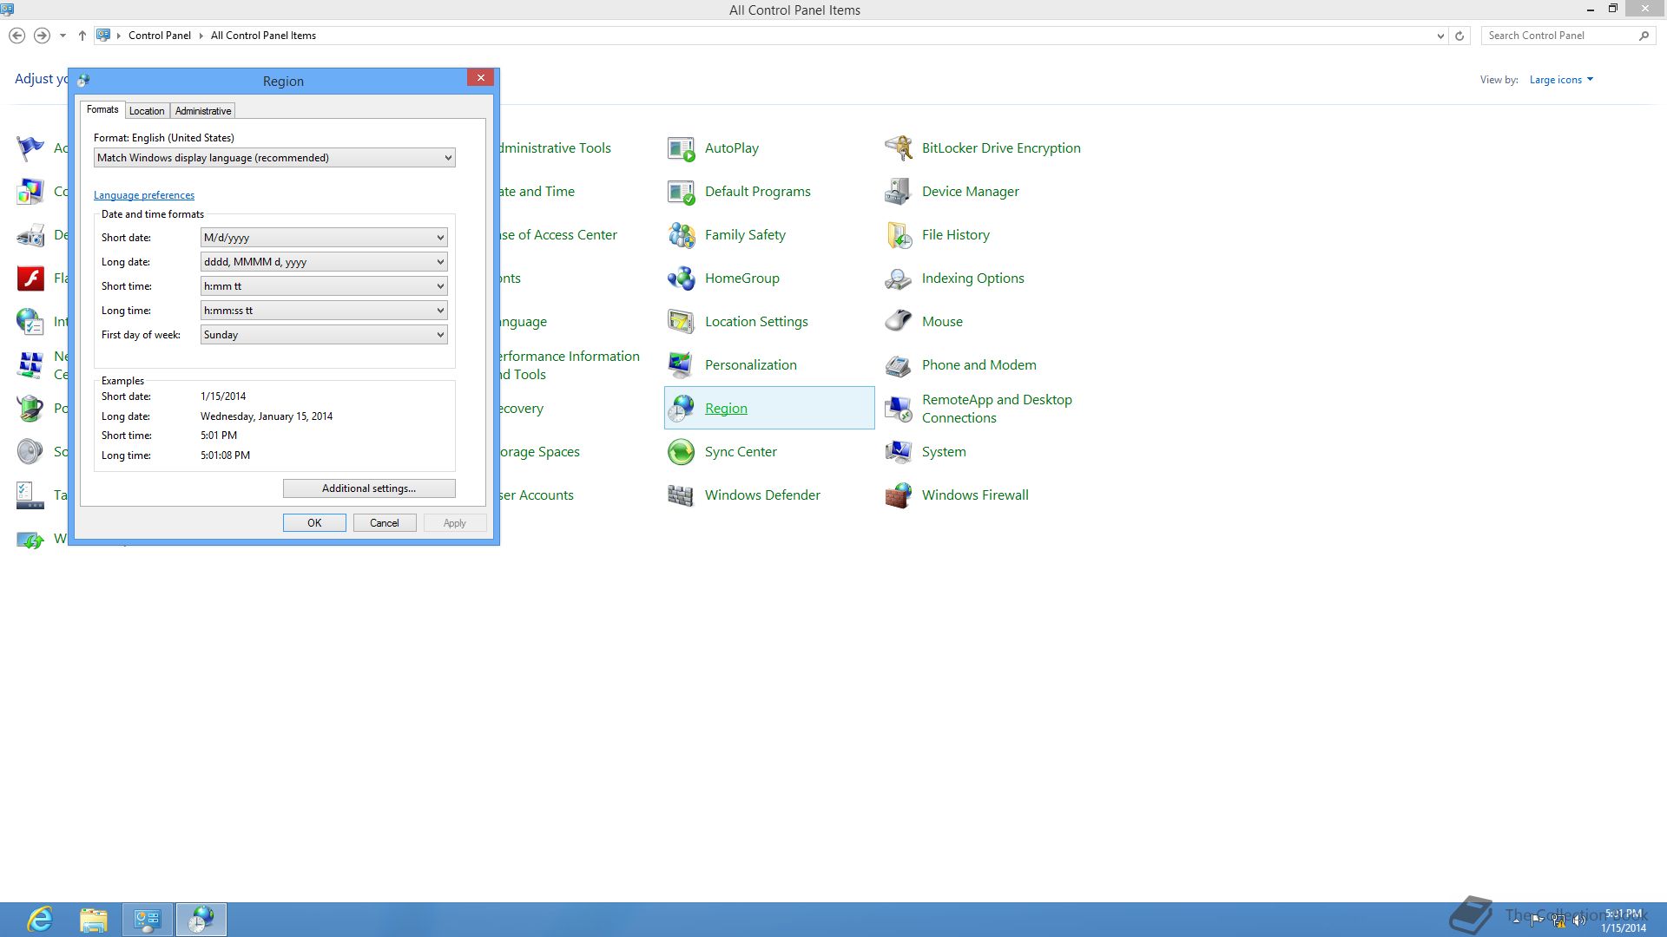Screen dimensions: 1667x937
Task: Open the Sync Center icon
Action: click(x=681, y=452)
